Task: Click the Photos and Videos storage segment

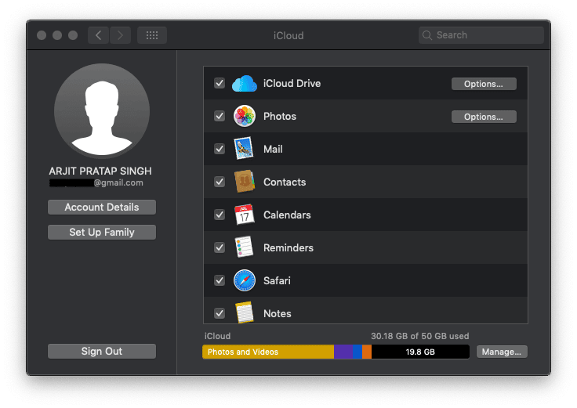Action: [268, 352]
